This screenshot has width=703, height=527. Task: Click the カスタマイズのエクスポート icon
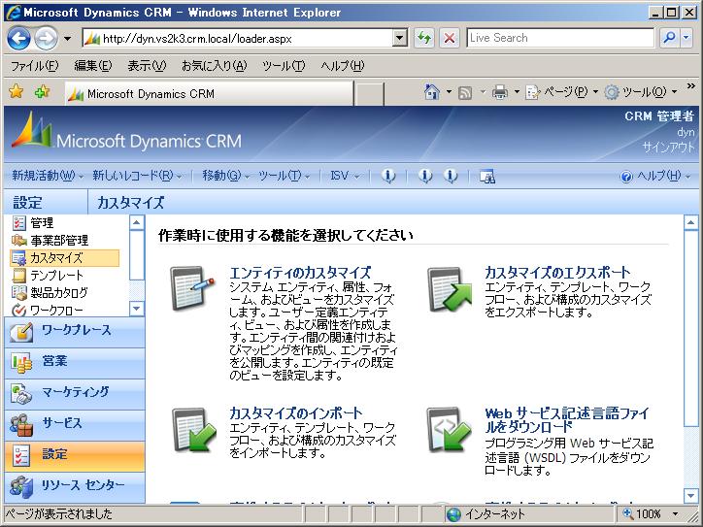(449, 289)
